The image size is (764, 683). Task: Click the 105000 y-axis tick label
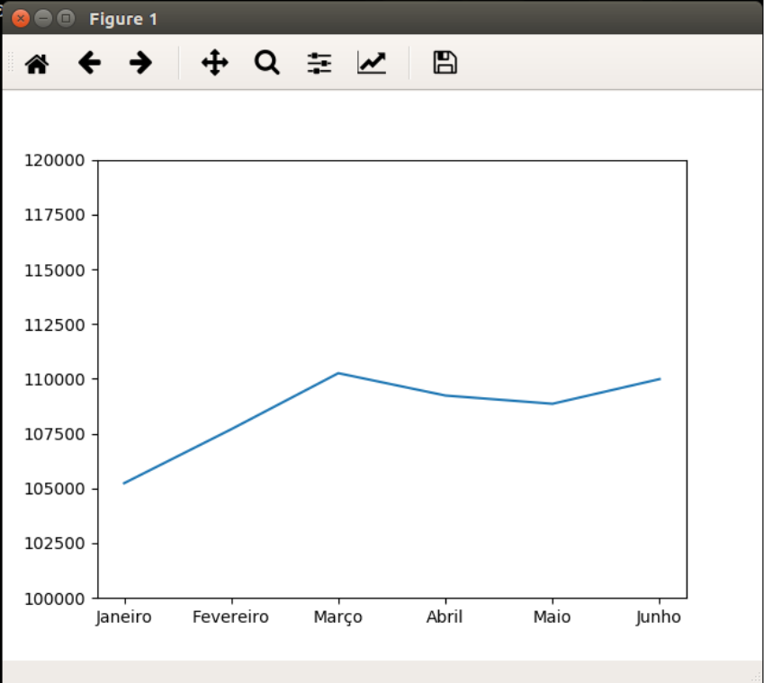coord(58,489)
